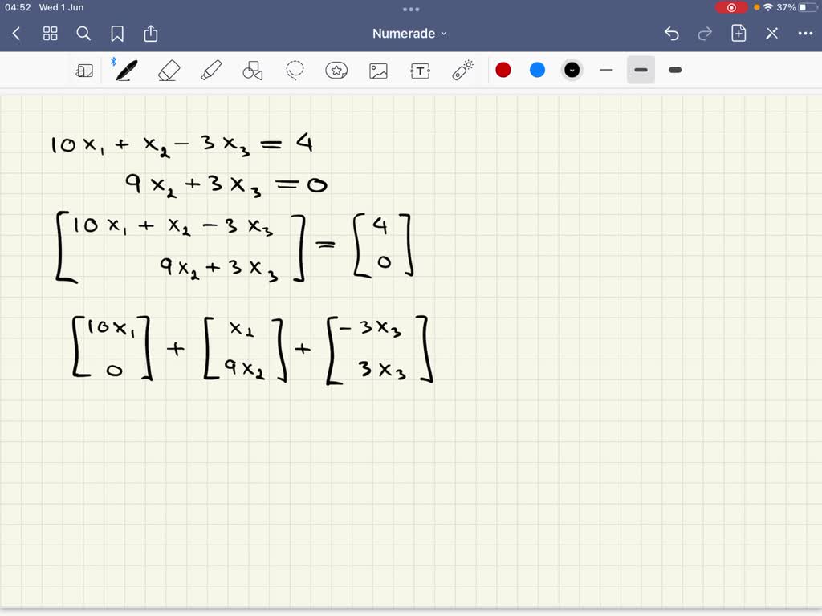
Task: Expand the black color options chevron
Action: point(572,70)
